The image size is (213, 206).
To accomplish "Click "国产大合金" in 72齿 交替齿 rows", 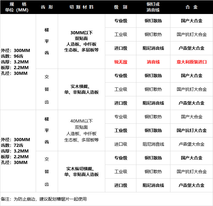I will pyautogui.click(x=192, y=158).
